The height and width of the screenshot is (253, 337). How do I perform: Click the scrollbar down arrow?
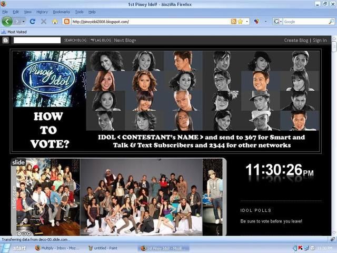(334, 233)
